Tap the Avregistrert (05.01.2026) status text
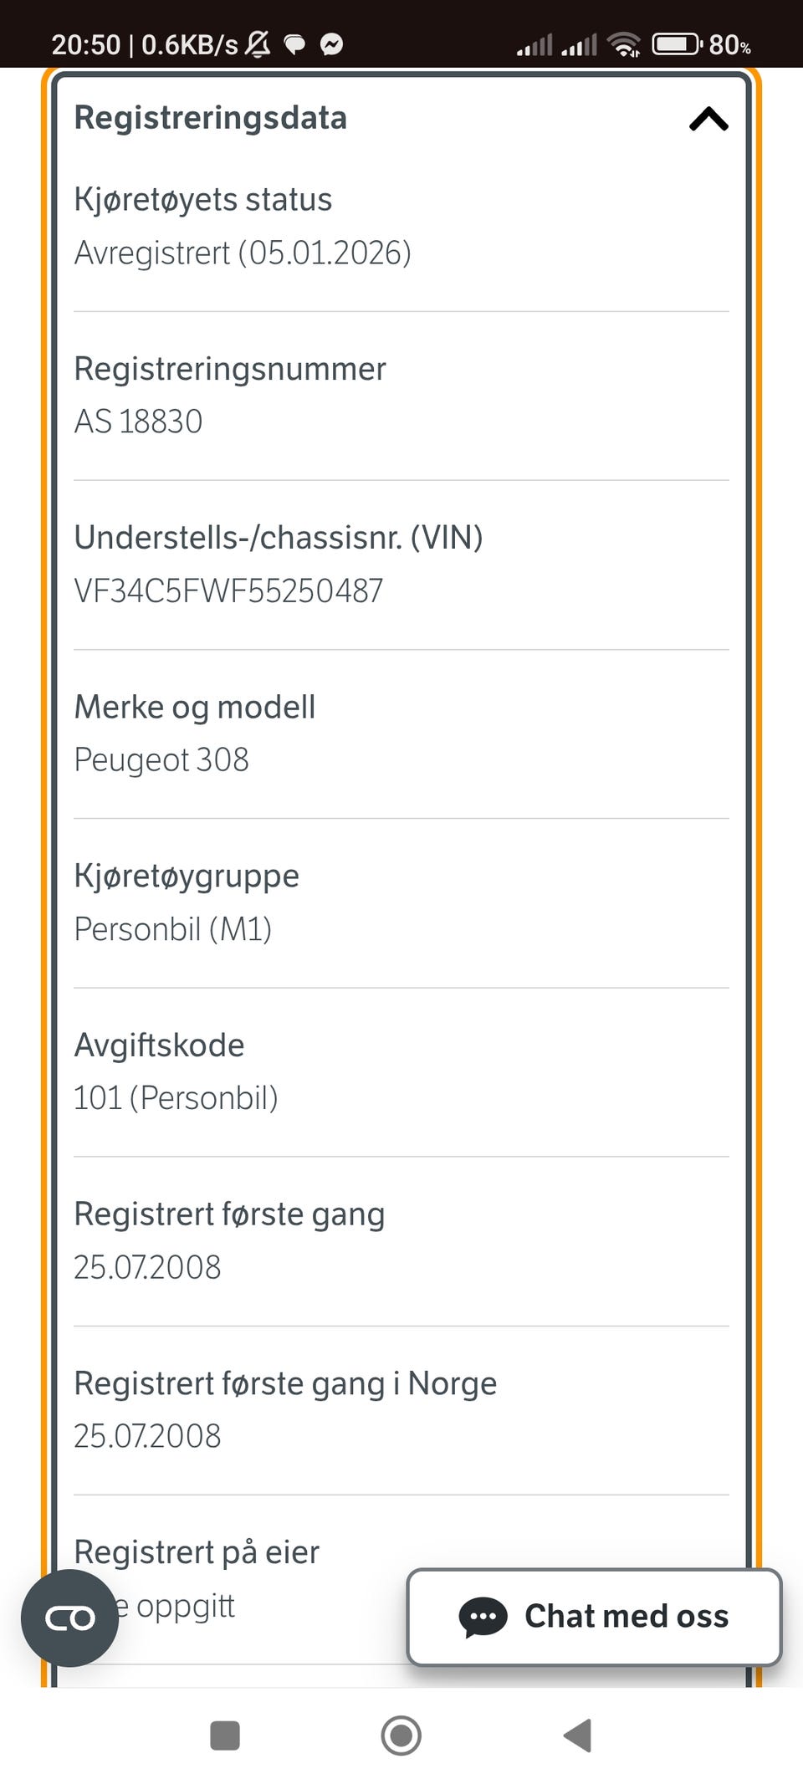803x1784 pixels. [243, 253]
